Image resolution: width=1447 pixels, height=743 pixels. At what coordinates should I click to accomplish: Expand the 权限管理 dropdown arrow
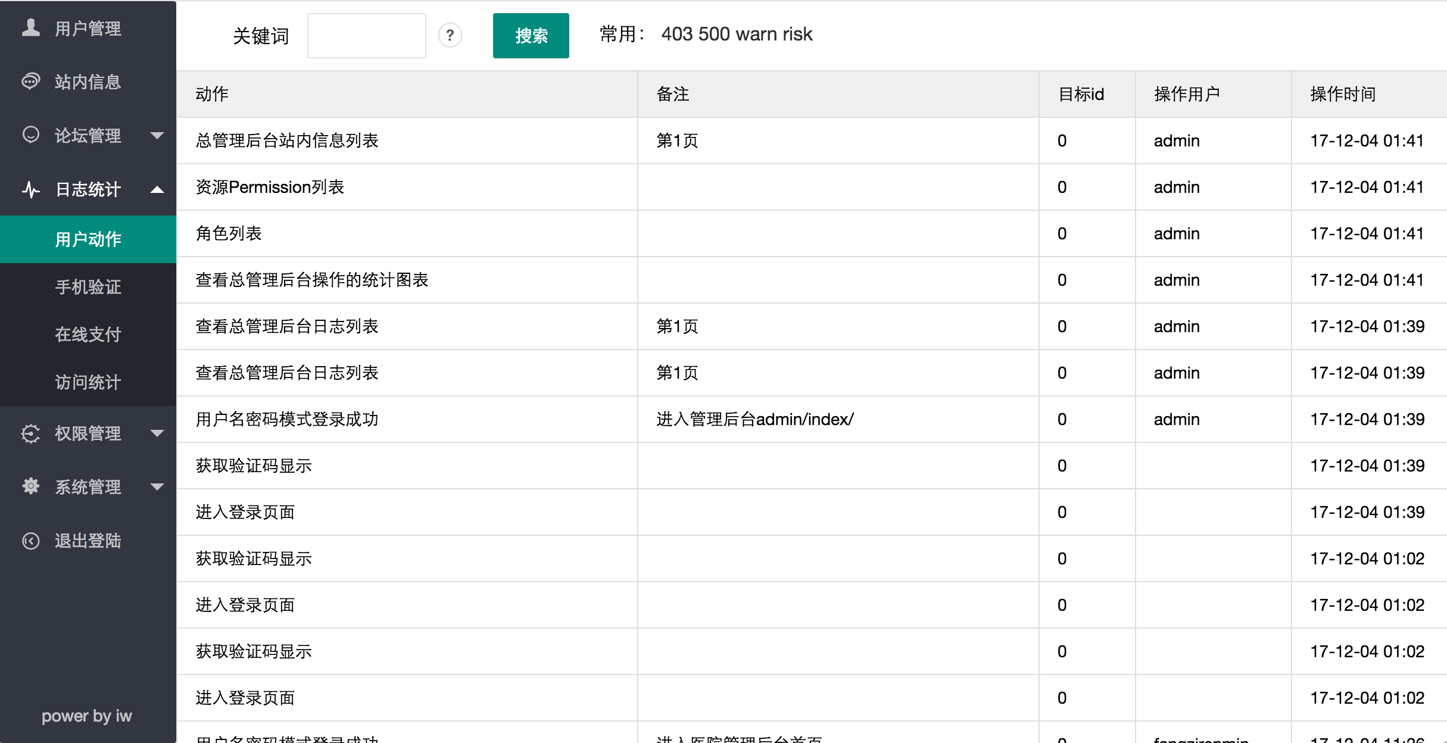pos(157,433)
